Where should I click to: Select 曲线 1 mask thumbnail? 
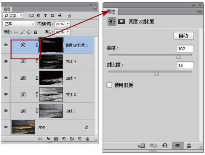[51, 111]
